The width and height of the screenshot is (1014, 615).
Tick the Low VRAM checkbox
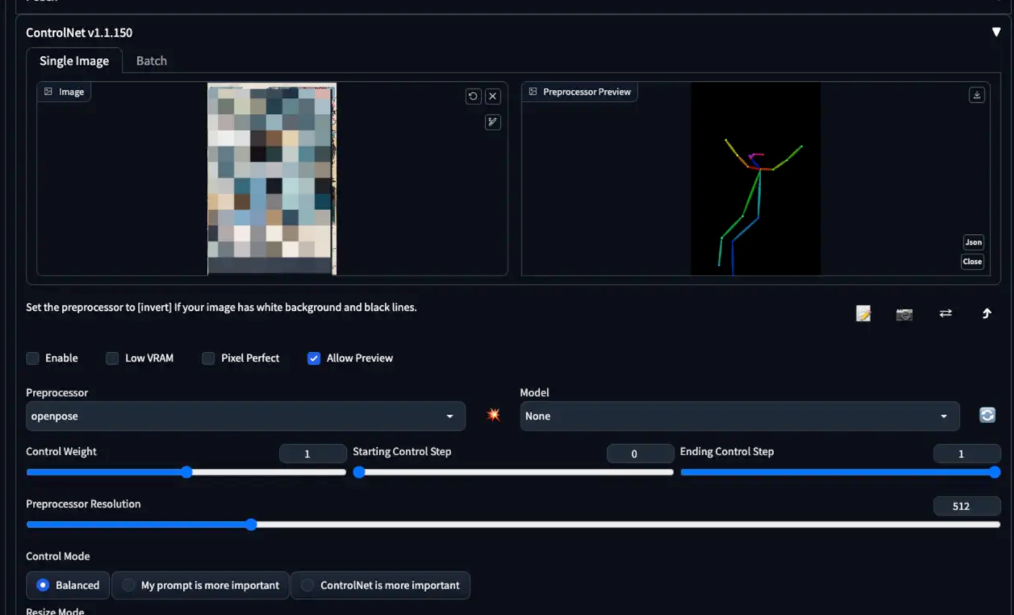click(112, 358)
